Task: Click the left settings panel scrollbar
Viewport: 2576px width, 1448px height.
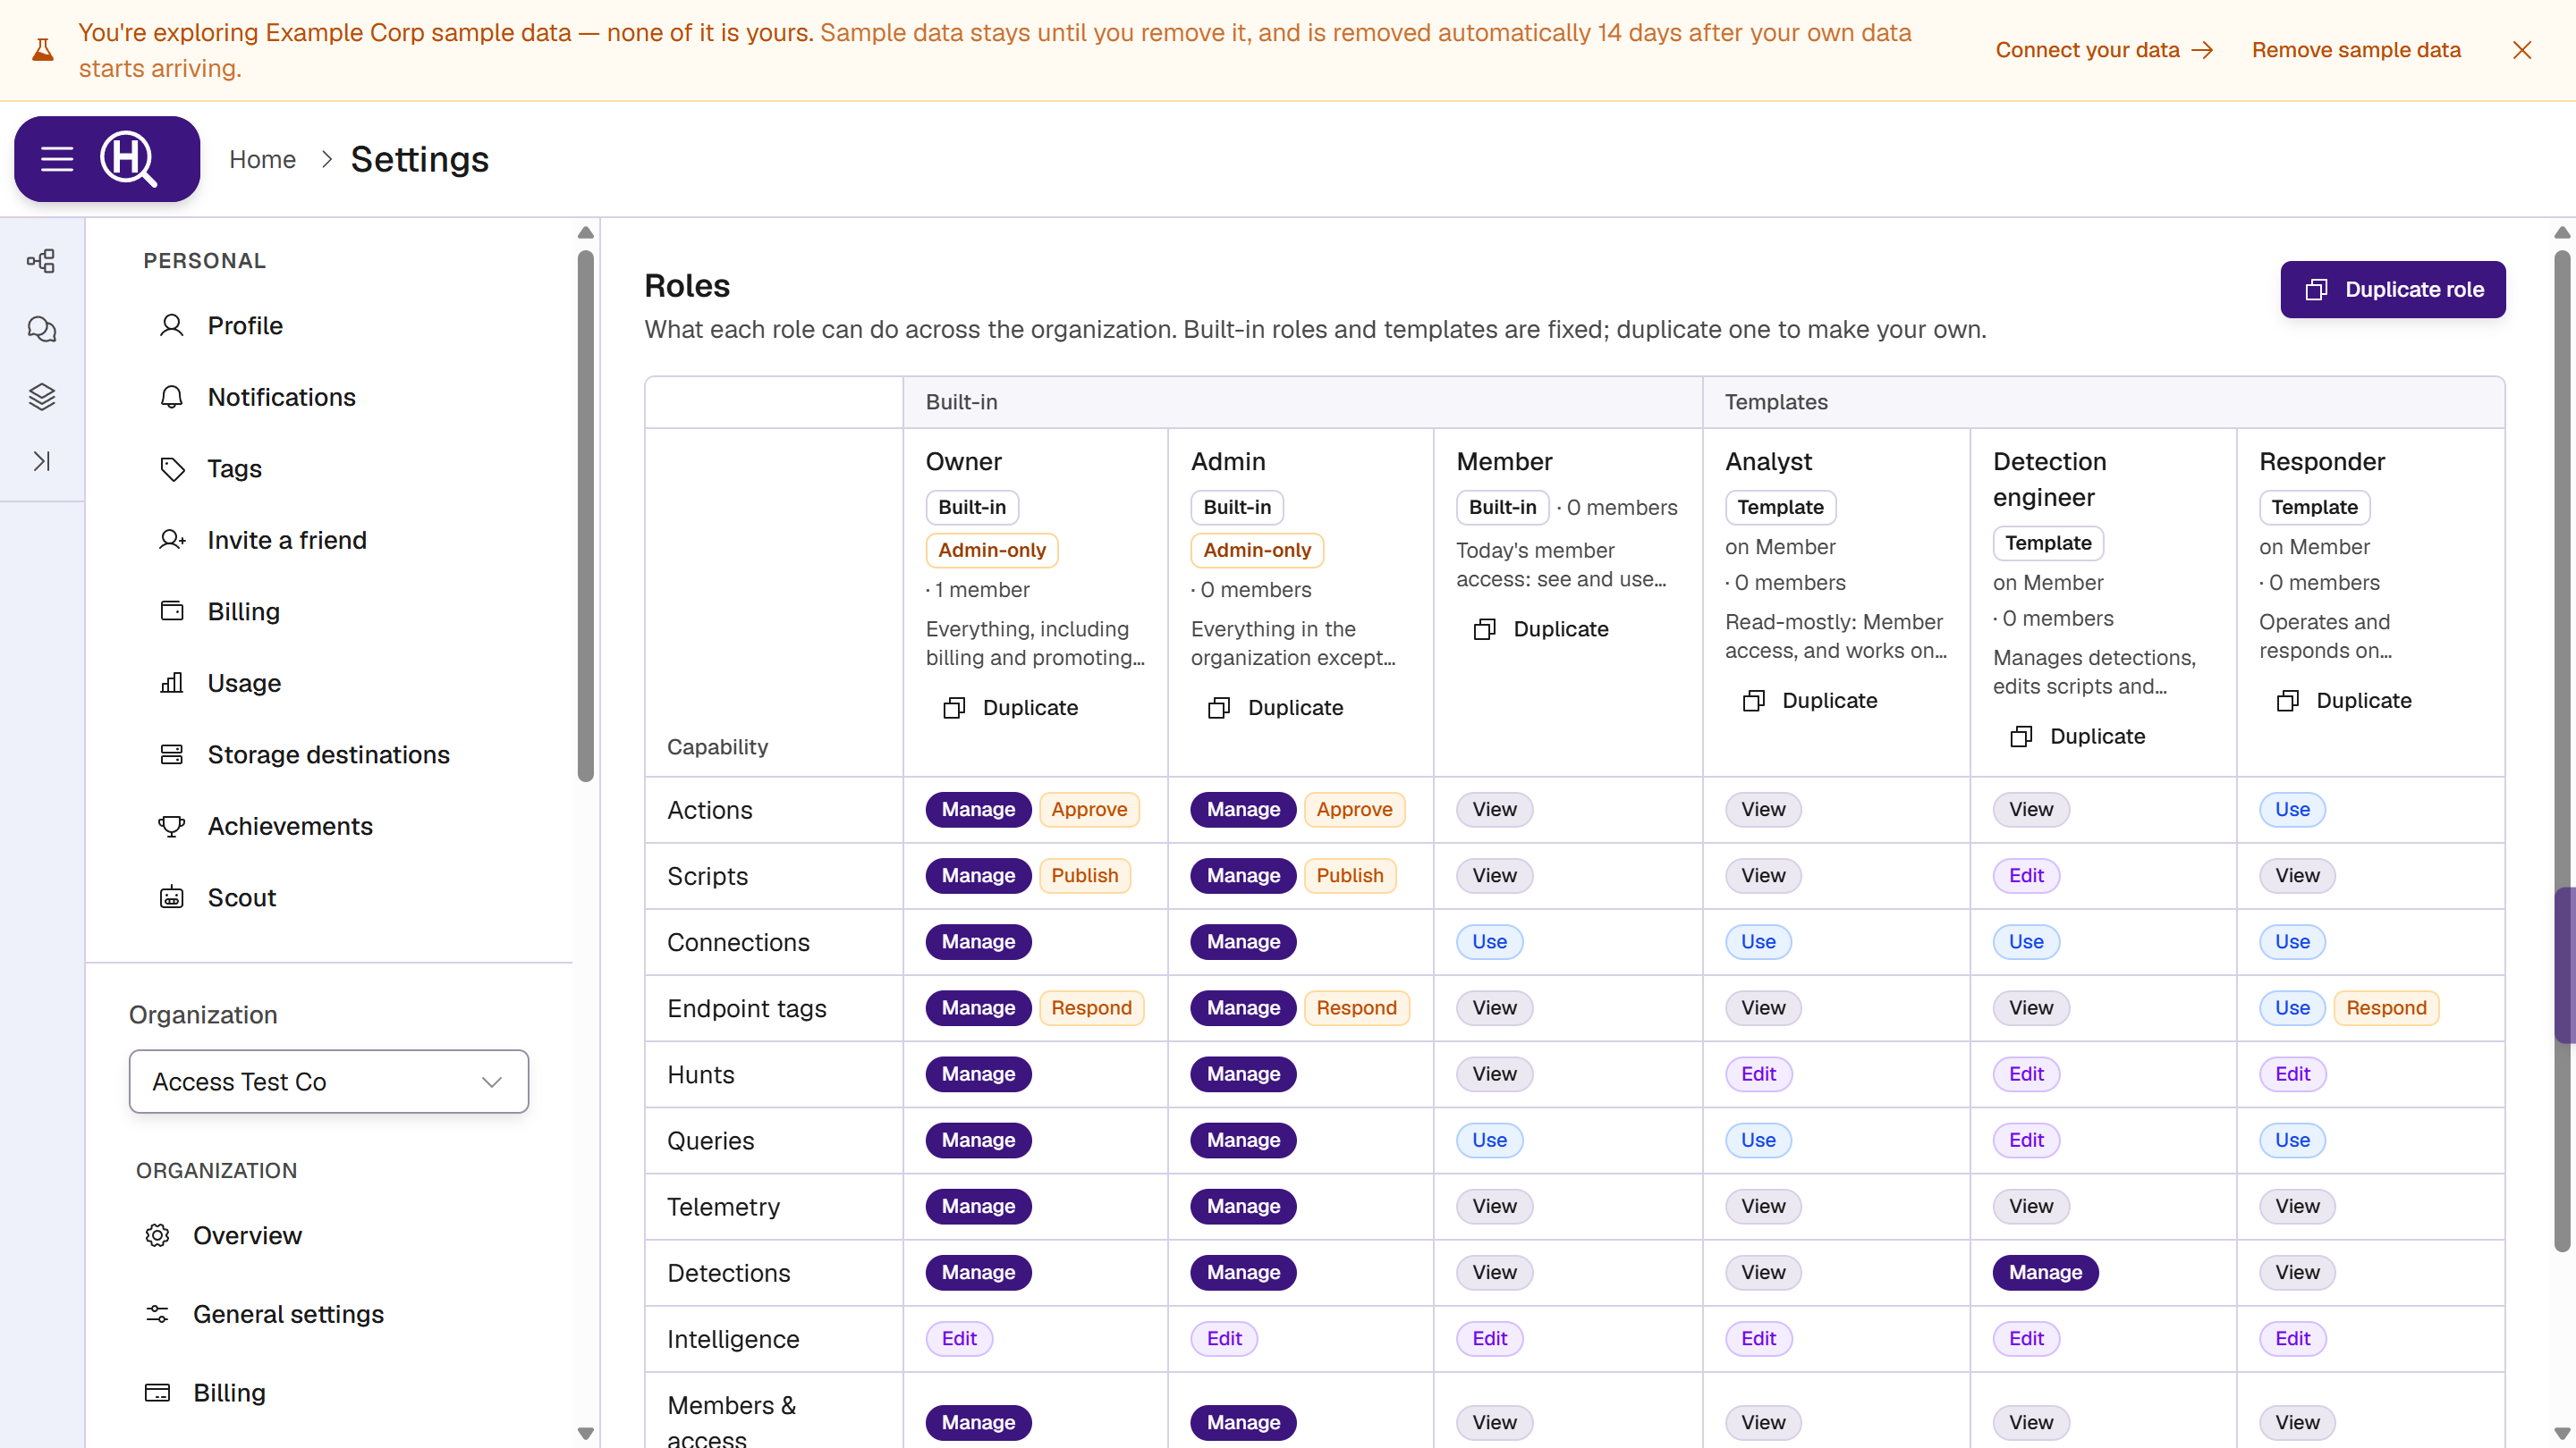Action: pyautogui.click(x=586, y=516)
